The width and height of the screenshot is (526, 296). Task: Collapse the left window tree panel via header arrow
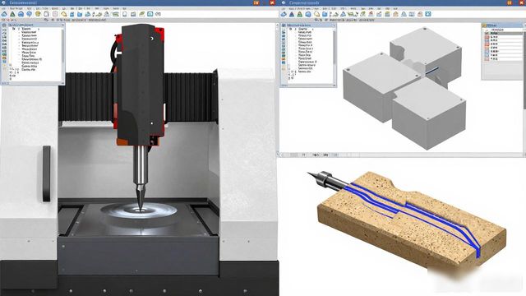click(62, 25)
